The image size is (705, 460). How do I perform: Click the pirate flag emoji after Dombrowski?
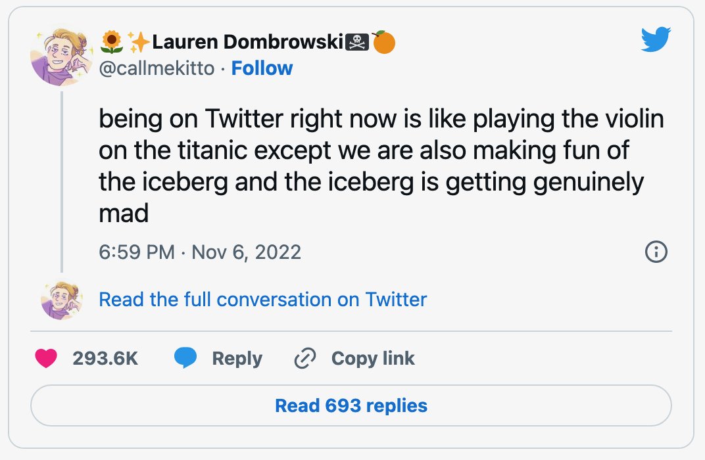pos(357,42)
